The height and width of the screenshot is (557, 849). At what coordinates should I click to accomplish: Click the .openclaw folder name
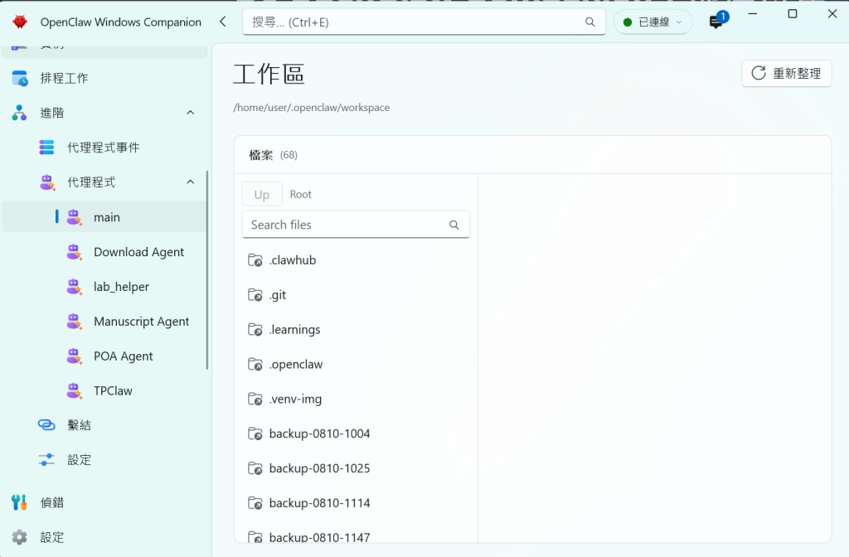(296, 365)
